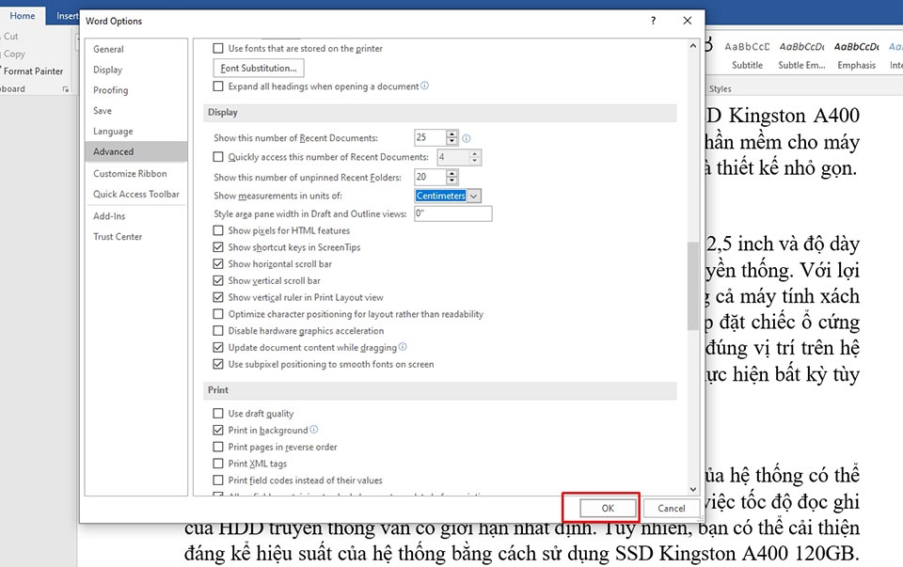Enable Expand all headings when opening document
Viewport: 903px width, 567px height.
(x=218, y=87)
